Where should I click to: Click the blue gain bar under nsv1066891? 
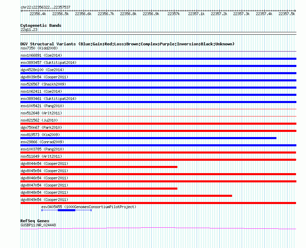click(x=158, y=59)
